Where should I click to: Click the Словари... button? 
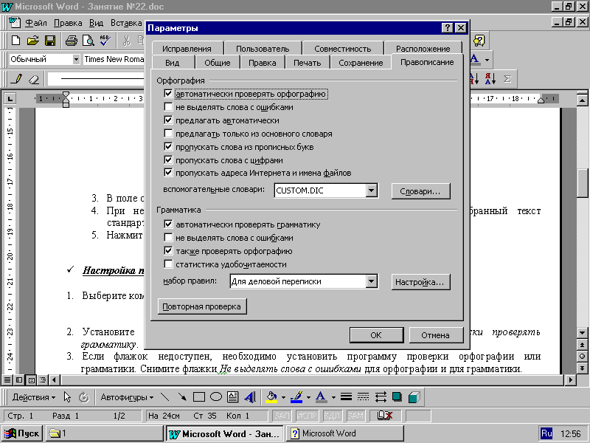pyautogui.click(x=420, y=191)
